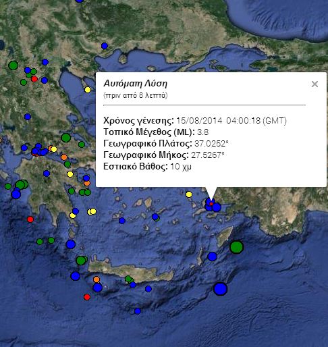Select the lone blue marker in central Thessaly

tap(28, 117)
